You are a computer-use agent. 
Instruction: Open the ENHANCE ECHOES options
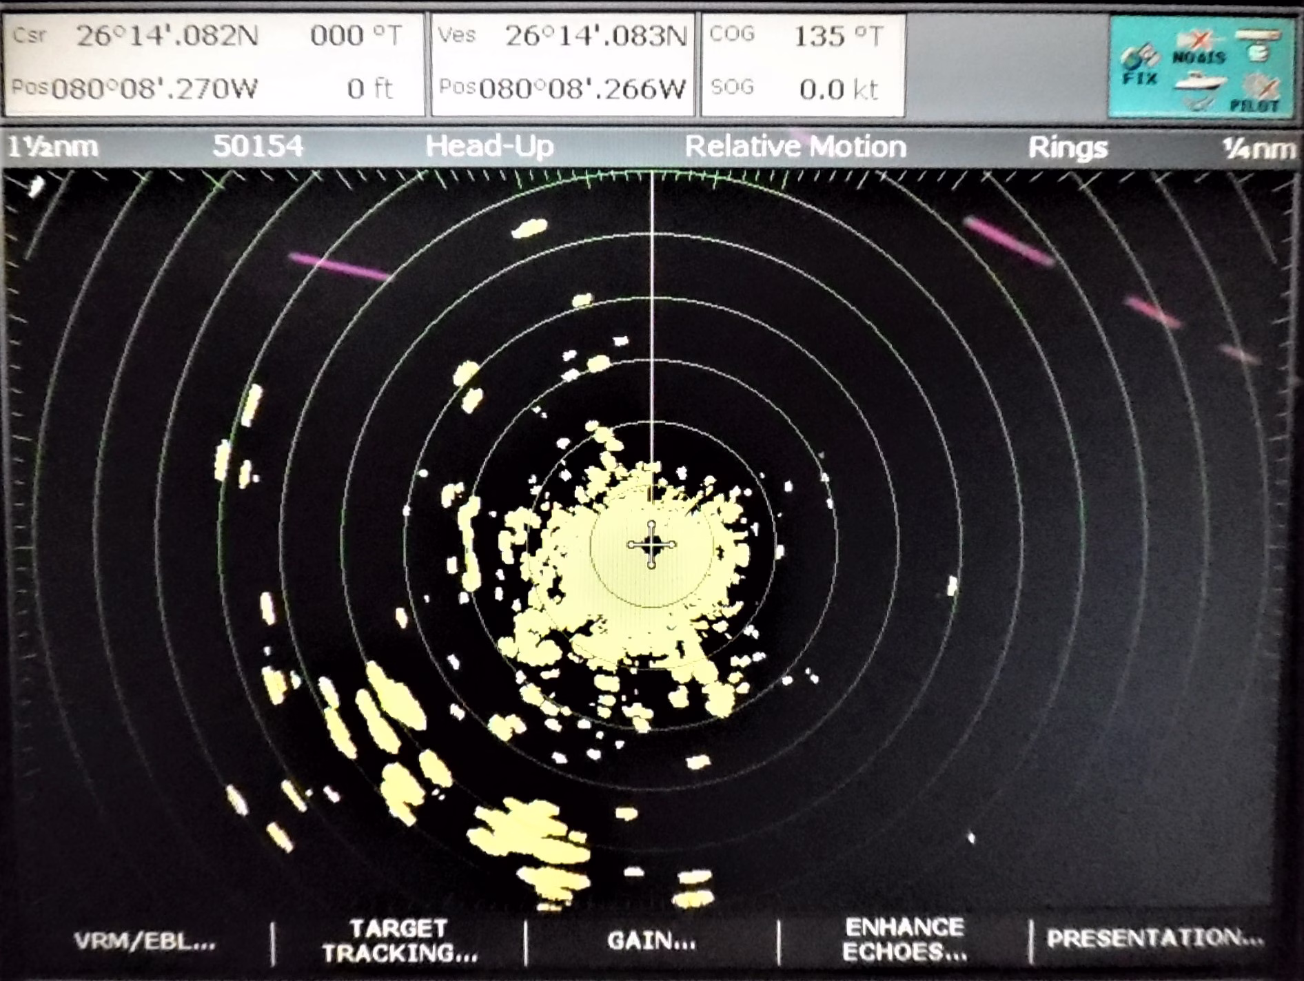[x=904, y=940]
